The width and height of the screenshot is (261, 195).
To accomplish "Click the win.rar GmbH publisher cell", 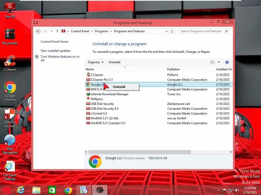I will [177, 118].
